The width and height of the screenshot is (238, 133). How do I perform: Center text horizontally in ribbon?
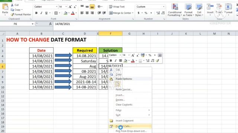coord(87,13)
